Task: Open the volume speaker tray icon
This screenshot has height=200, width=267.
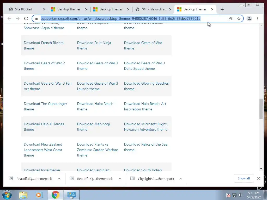Action: 241,195
